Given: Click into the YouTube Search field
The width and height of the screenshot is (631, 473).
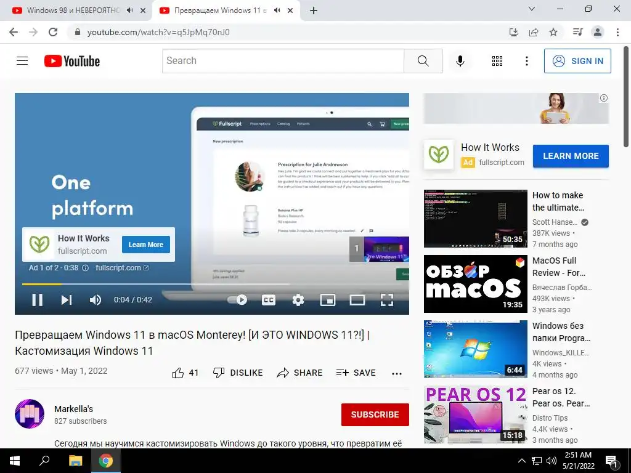Looking at the screenshot, I should pos(283,61).
